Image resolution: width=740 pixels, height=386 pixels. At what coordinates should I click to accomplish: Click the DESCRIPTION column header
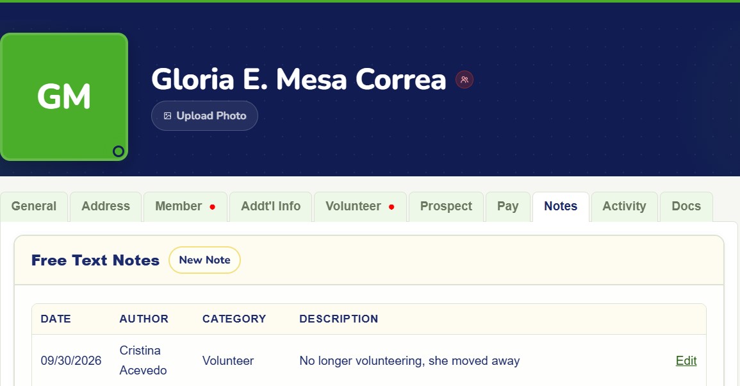[339, 319]
